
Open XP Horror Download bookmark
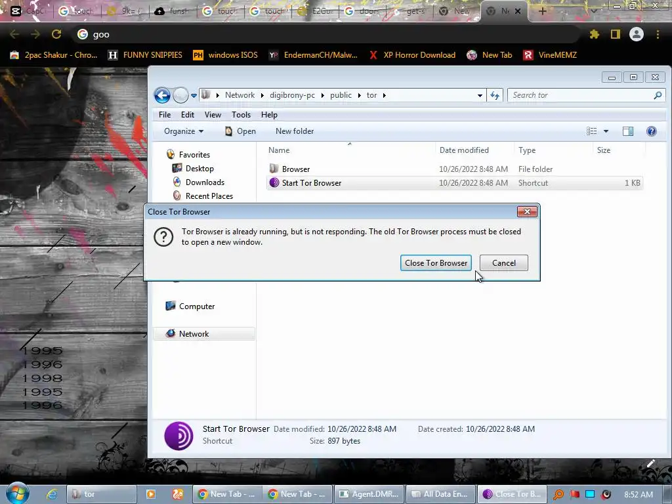coord(412,55)
